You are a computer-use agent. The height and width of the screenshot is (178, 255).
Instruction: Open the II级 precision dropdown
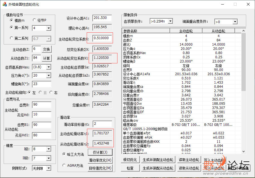click(x=49, y=158)
